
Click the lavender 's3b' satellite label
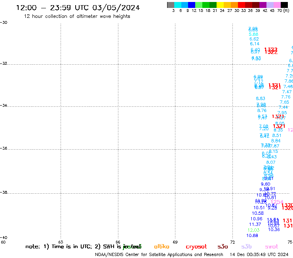point(246,246)
